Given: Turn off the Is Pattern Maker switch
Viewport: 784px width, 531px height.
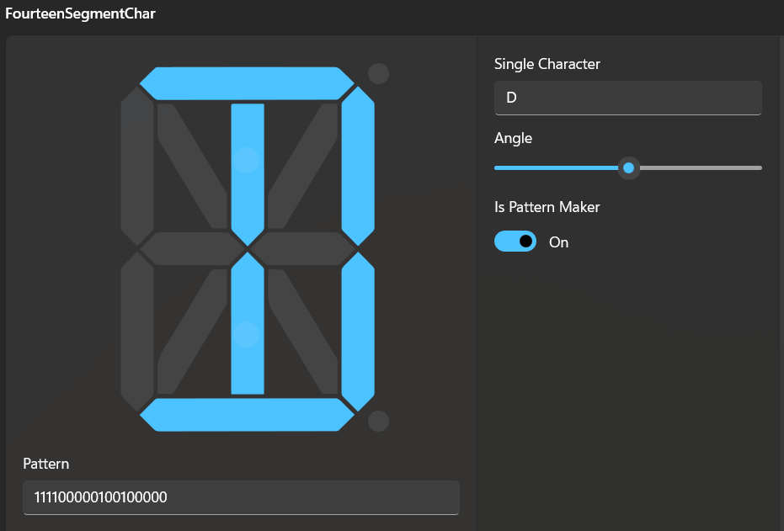Looking at the screenshot, I should click(x=515, y=242).
